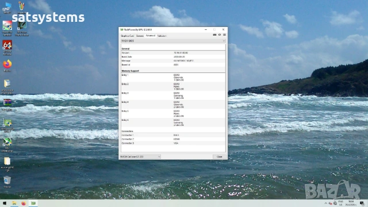Click the GPU-Z refresh icon

[220, 34]
